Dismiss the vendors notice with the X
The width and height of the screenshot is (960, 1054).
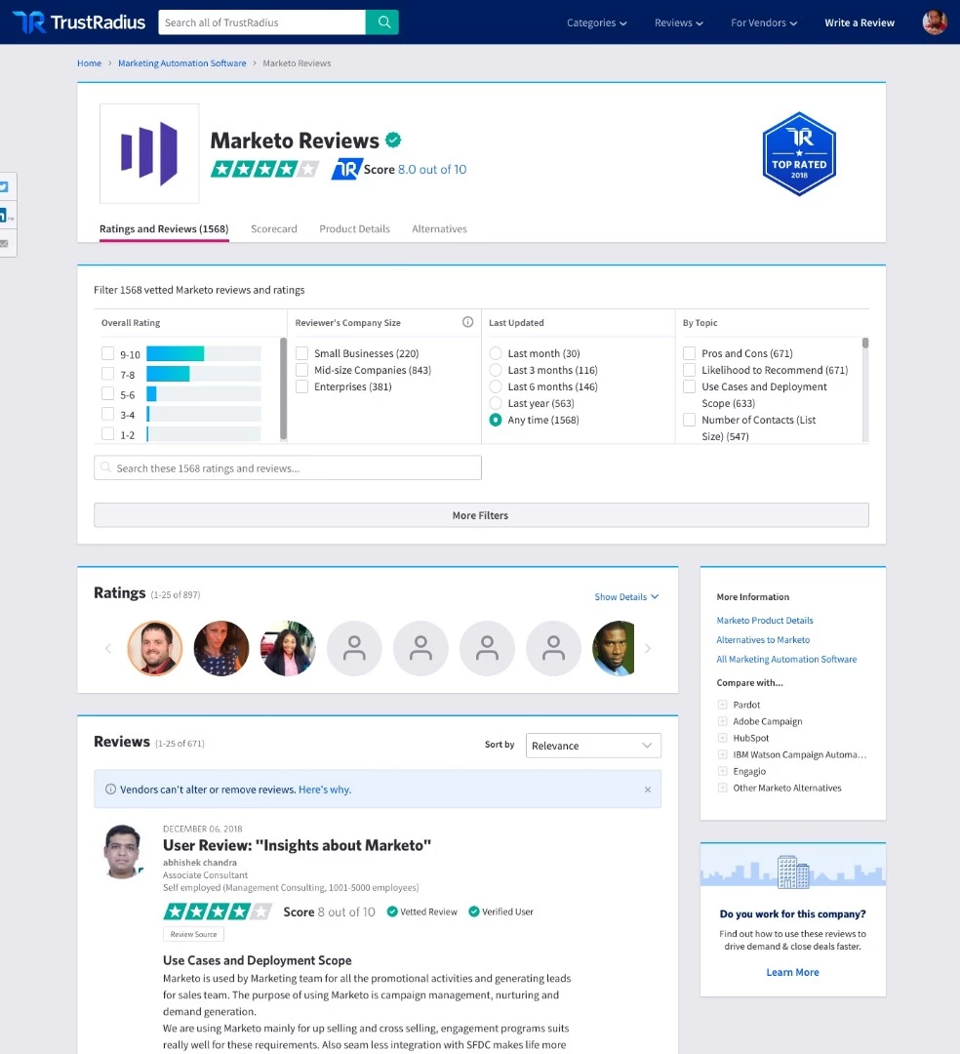(648, 790)
